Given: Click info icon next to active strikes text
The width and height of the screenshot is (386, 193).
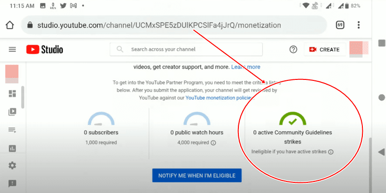Looking at the screenshot, I should [331, 152].
